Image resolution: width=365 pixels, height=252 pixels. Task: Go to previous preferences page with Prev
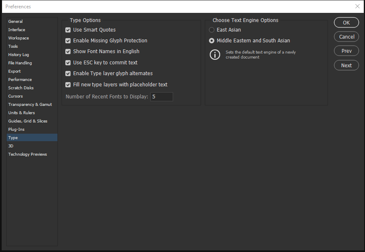click(x=346, y=51)
